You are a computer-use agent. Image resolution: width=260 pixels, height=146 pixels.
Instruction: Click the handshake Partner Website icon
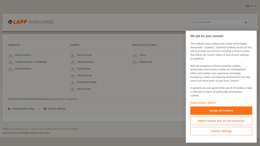point(45,109)
